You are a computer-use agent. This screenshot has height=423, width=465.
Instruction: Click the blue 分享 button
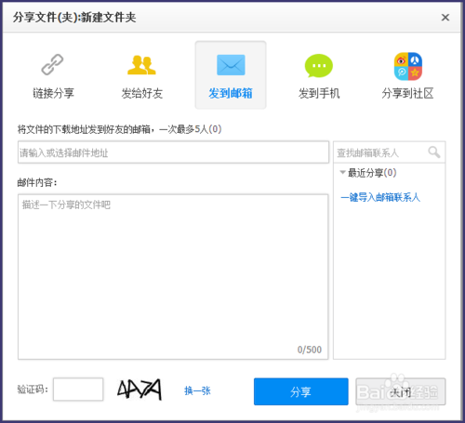click(x=301, y=391)
